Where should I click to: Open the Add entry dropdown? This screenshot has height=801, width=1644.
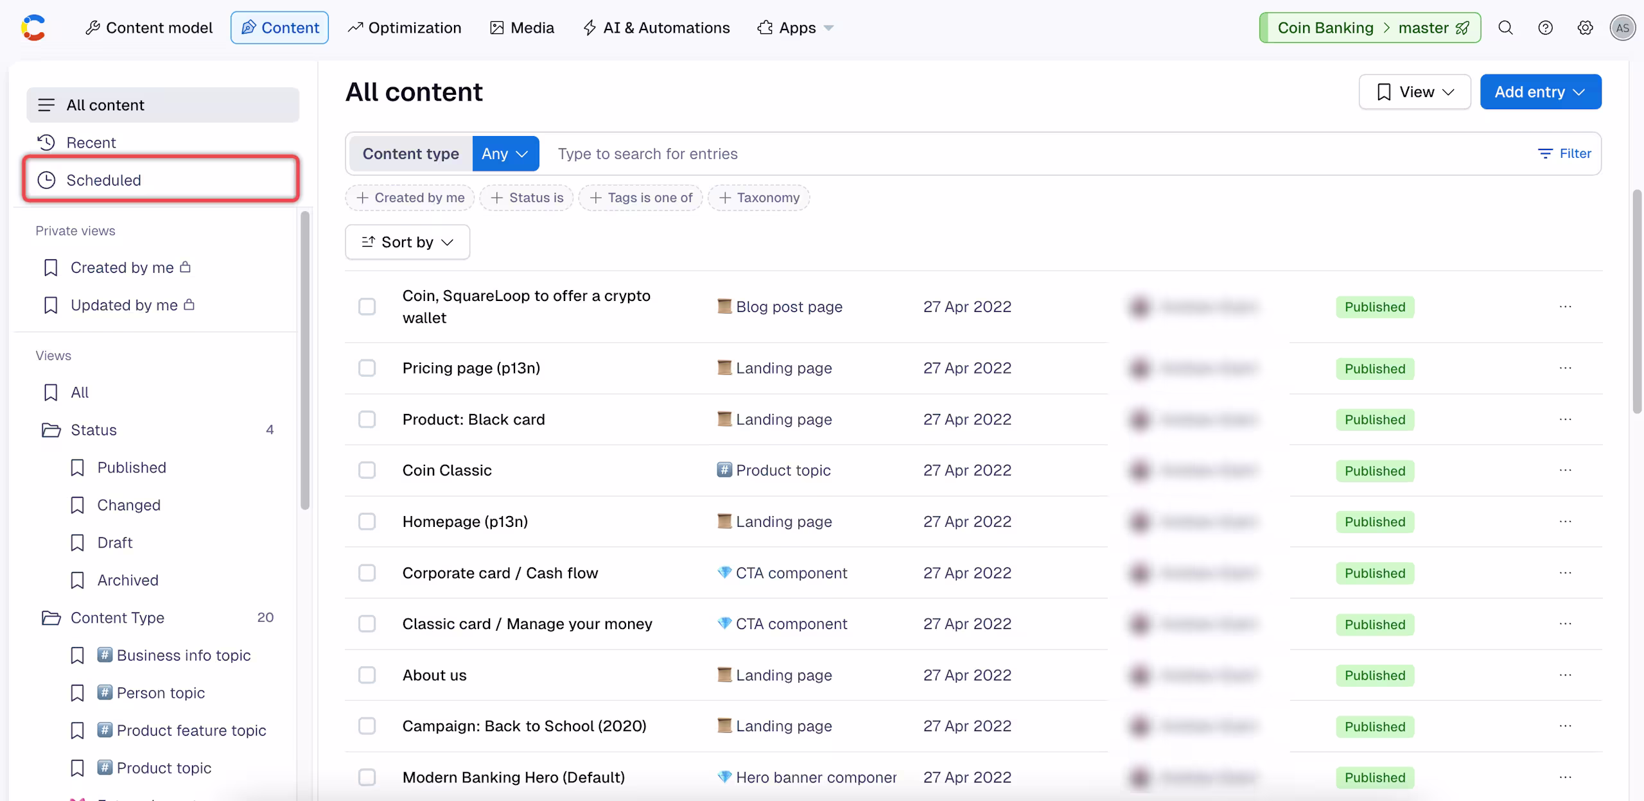tap(1541, 92)
